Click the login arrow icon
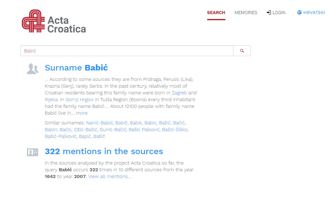The width and height of the screenshot is (328, 197). click(x=269, y=13)
